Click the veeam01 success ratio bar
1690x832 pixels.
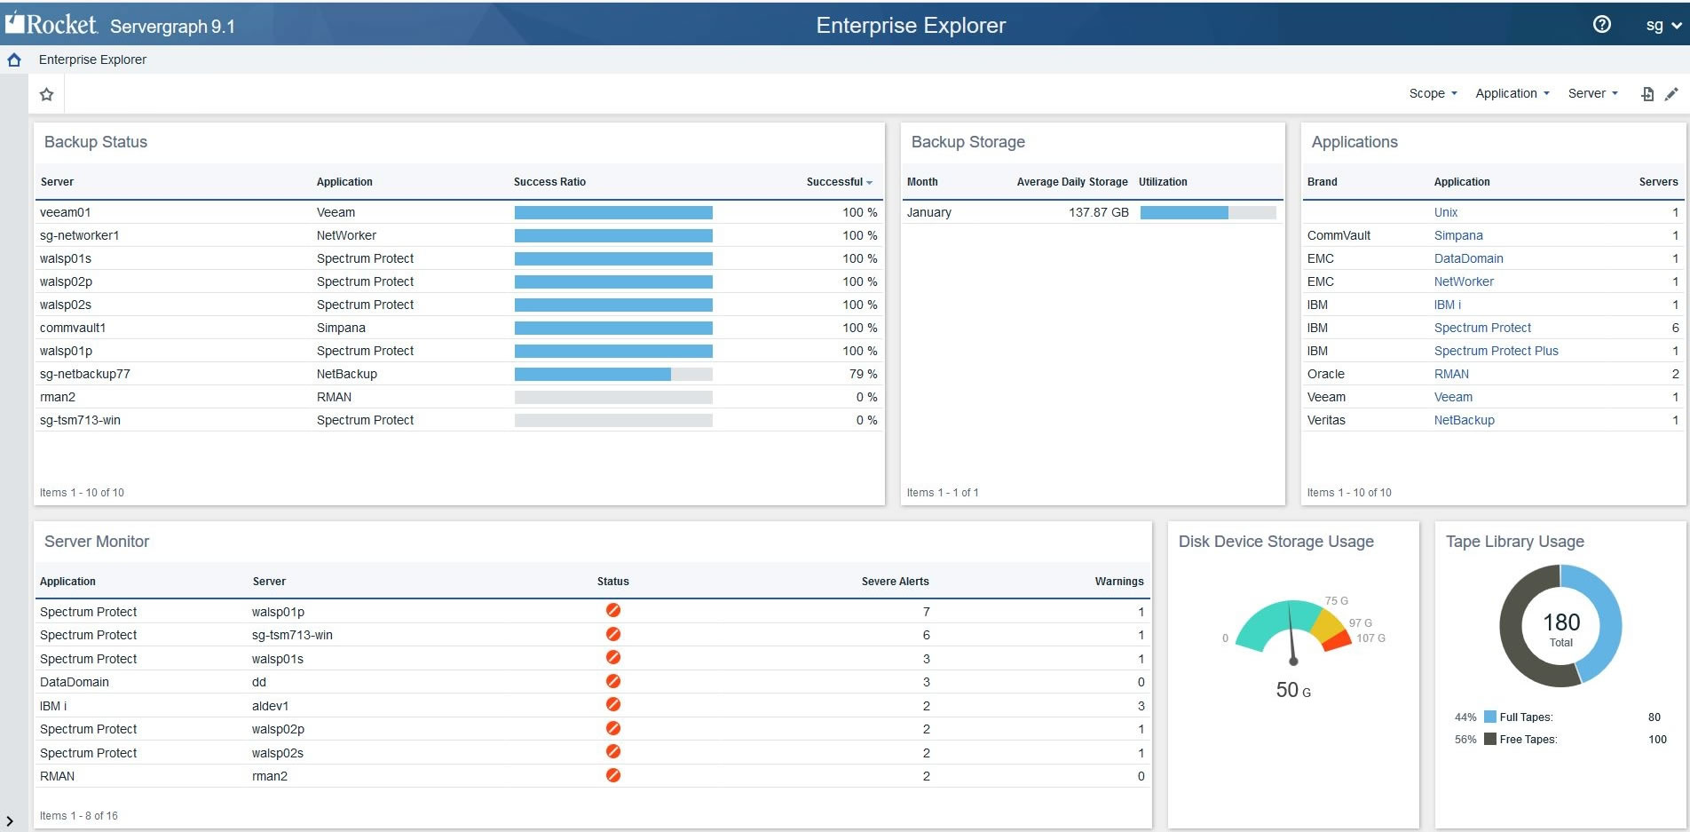[x=613, y=212]
